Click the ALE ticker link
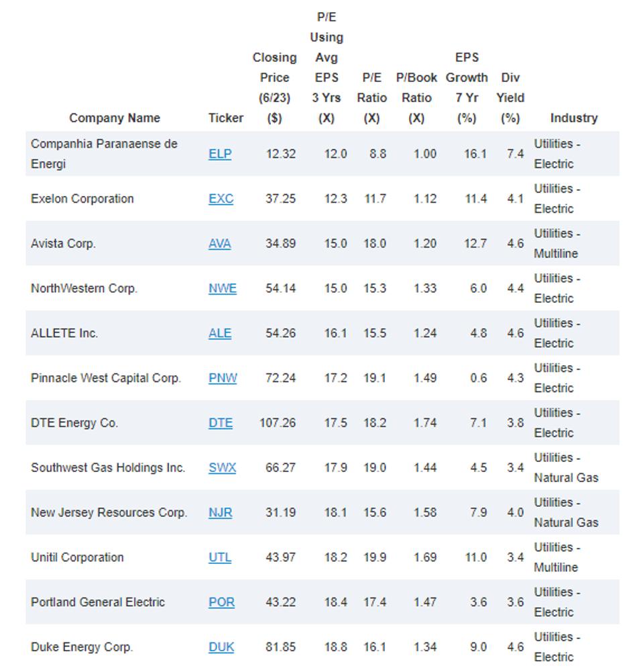This screenshot has height=668, width=643. (x=219, y=334)
